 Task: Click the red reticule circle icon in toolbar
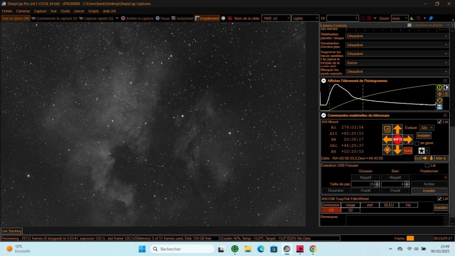[x=419, y=18]
